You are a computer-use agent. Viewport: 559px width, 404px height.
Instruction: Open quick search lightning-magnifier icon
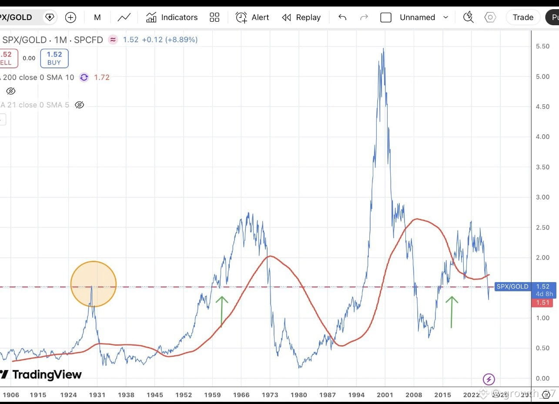point(469,17)
